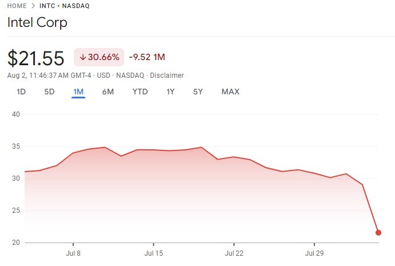Select the 5D range tab
395x266 pixels.
point(49,92)
